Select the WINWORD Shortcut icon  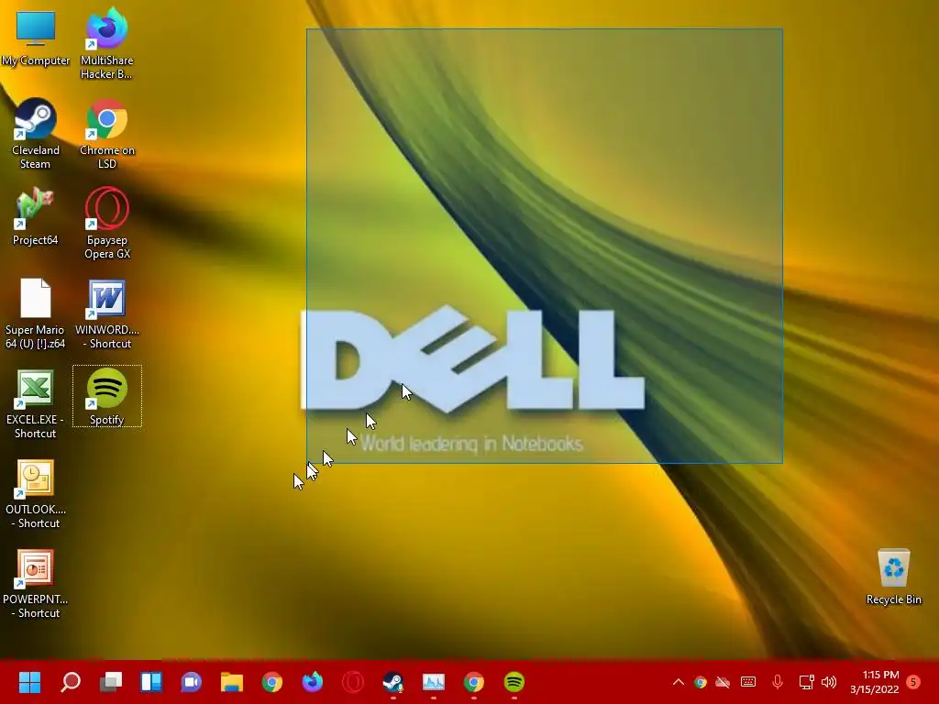coord(107,313)
